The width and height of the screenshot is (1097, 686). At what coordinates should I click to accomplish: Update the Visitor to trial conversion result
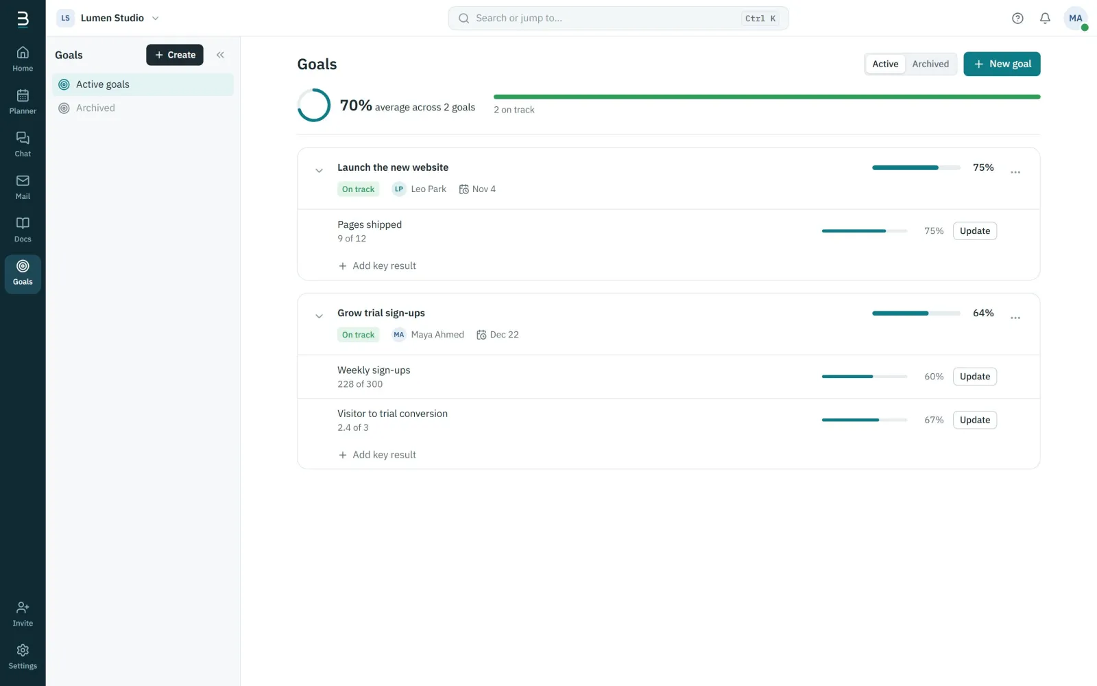point(975,420)
